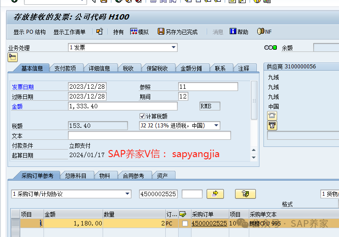Select the 物料 tab

coord(105,176)
